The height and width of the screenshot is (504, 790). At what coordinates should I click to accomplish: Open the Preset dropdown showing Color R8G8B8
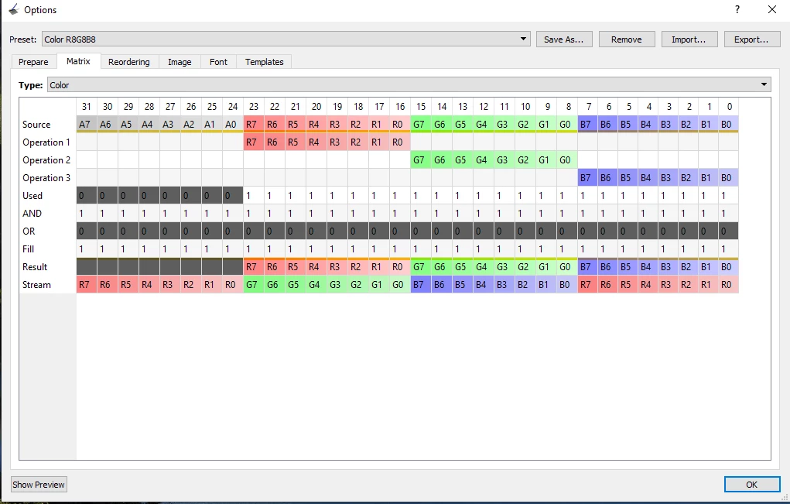point(286,39)
